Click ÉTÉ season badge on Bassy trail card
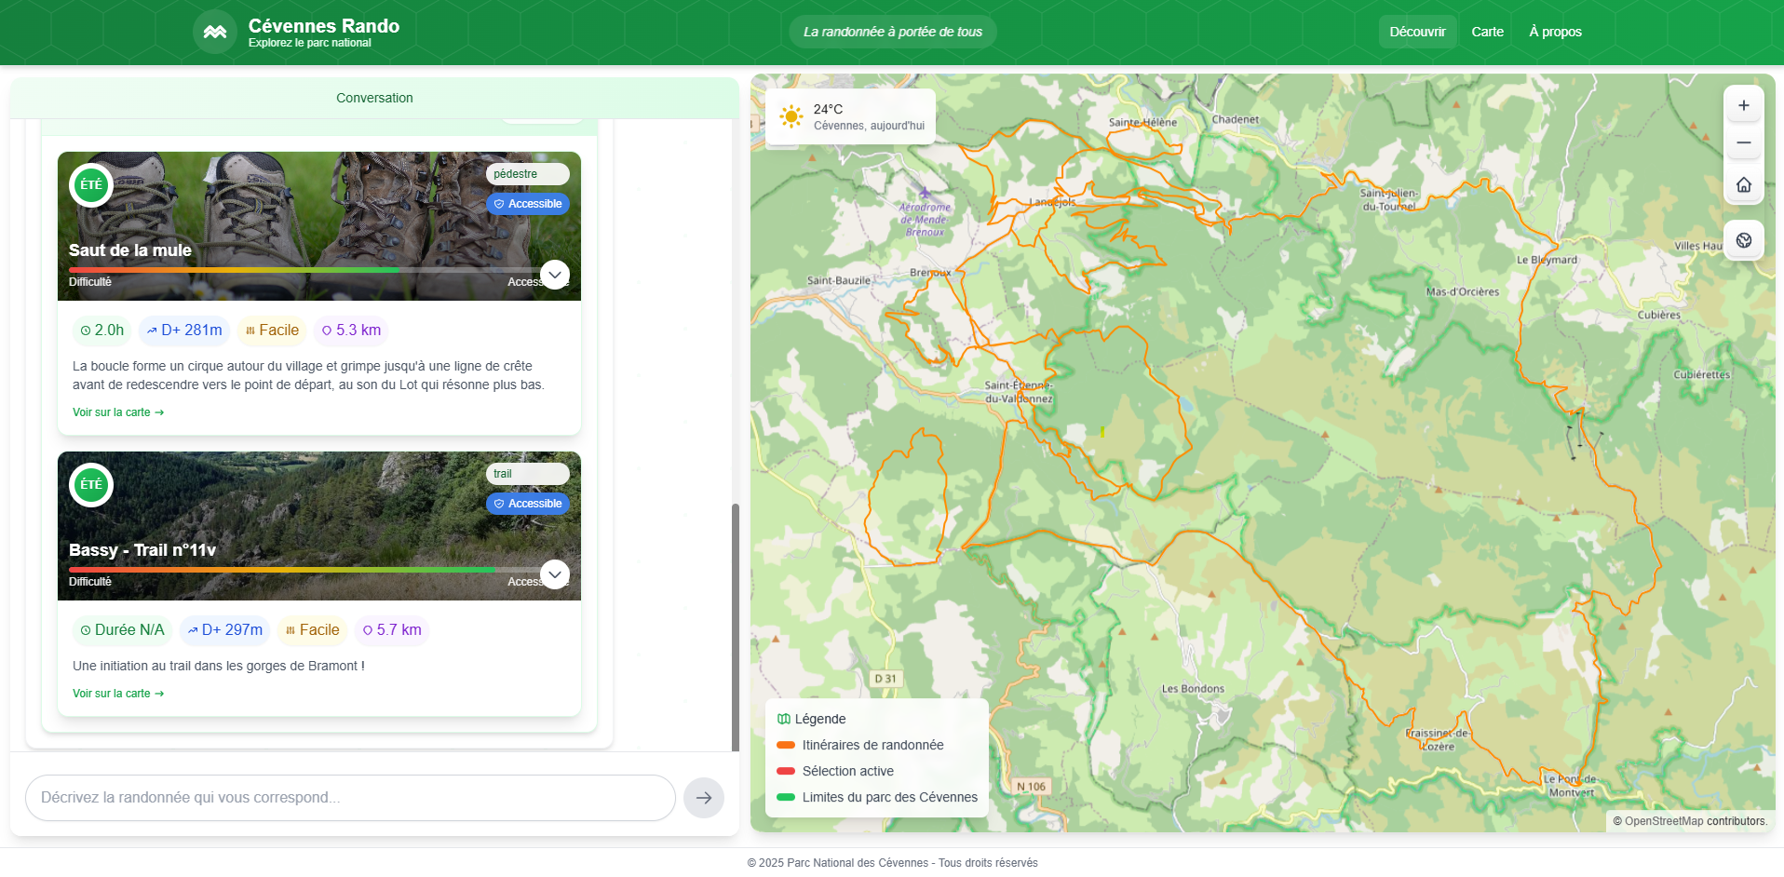Screen dimensions: 1784x877 coord(91,485)
